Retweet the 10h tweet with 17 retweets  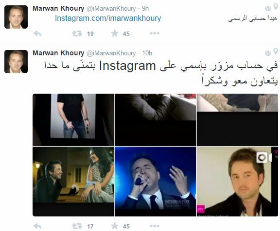[x=77, y=226]
